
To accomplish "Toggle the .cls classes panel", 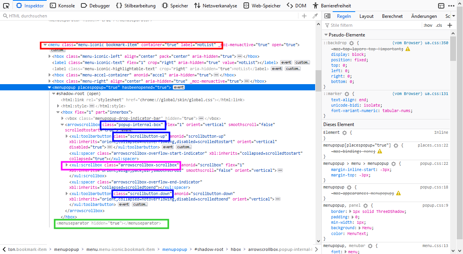I will click(x=439, y=25).
